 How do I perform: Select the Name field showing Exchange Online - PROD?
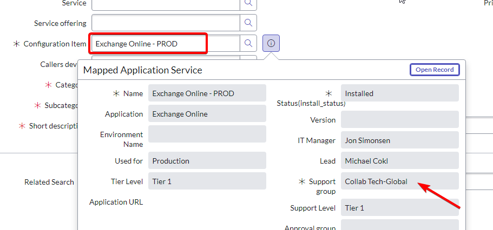207,93
